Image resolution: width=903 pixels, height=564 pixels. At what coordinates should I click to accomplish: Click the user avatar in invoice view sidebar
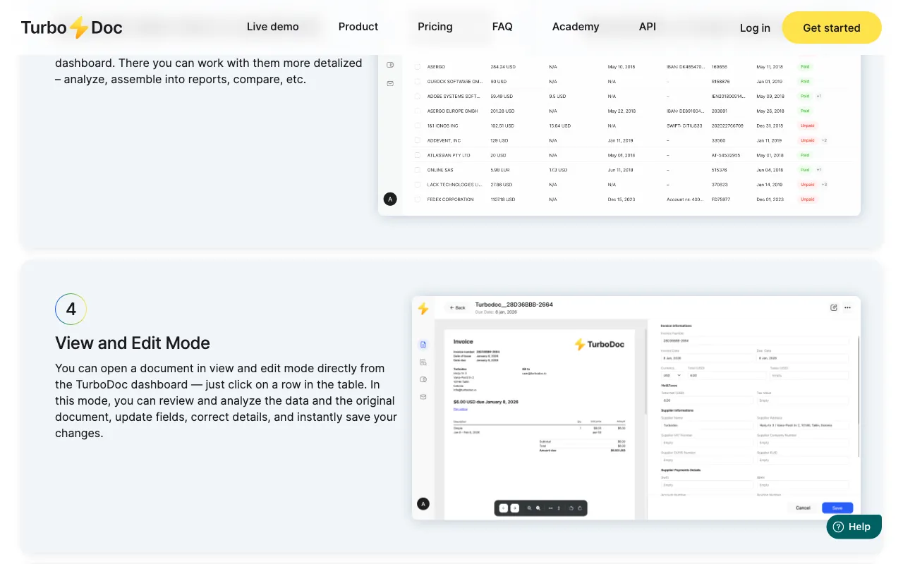pos(423,504)
